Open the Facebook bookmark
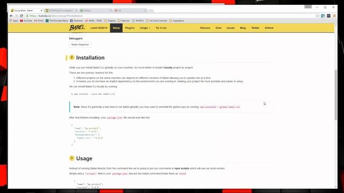This screenshot has width=344, height=193. pos(76,21)
